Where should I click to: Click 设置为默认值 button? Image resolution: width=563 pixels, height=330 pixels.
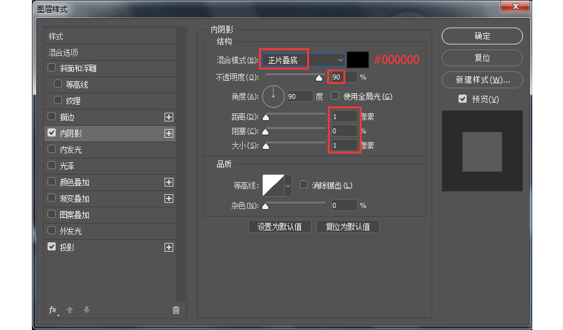click(280, 227)
